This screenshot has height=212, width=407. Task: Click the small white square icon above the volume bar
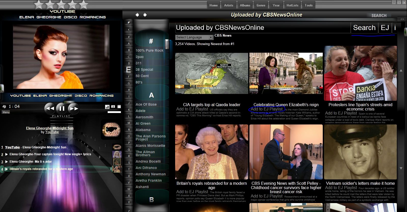[119, 107]
